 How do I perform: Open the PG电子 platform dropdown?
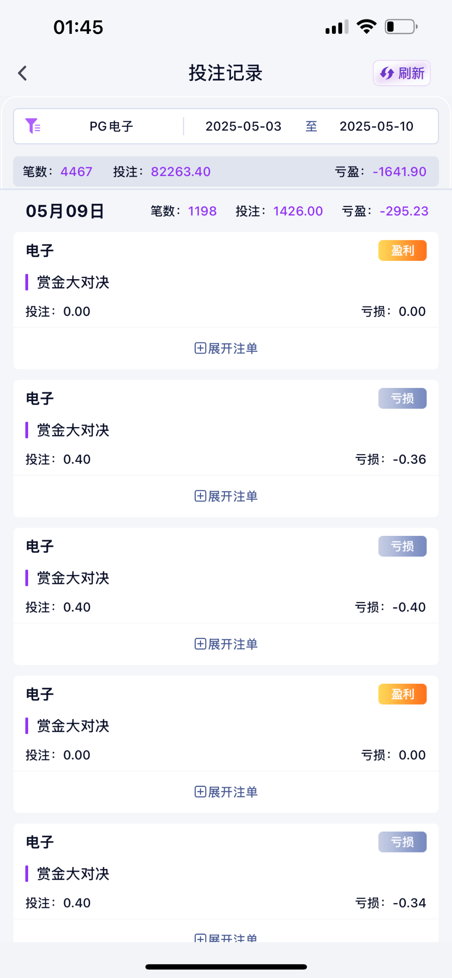tap(111, 126)
